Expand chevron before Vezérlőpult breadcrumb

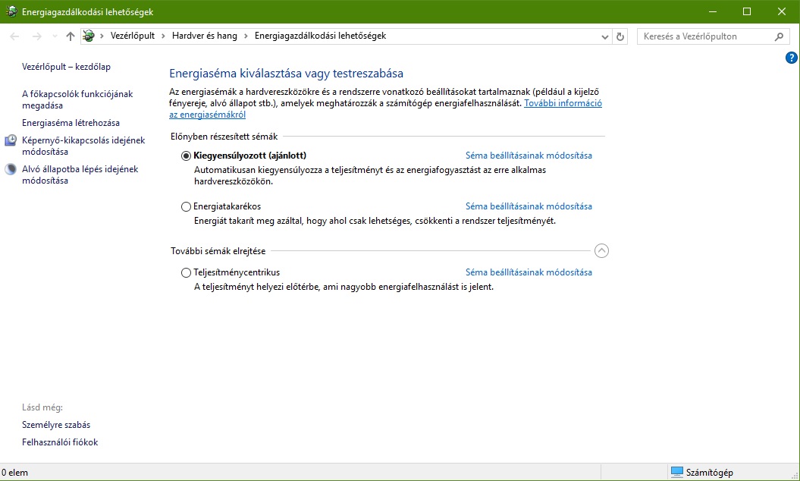click(x=102, y=36)
